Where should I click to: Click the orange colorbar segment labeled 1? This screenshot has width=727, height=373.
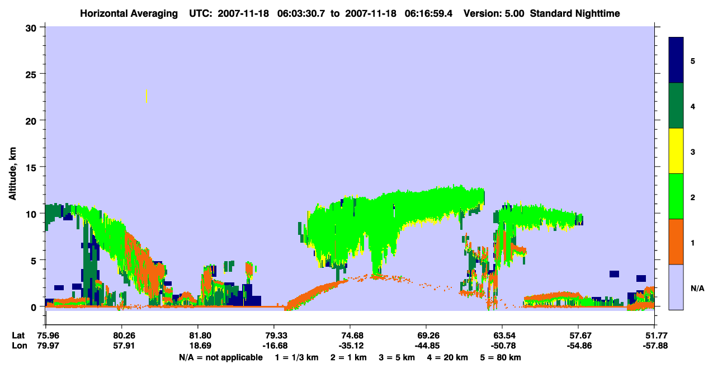[676, 242]
